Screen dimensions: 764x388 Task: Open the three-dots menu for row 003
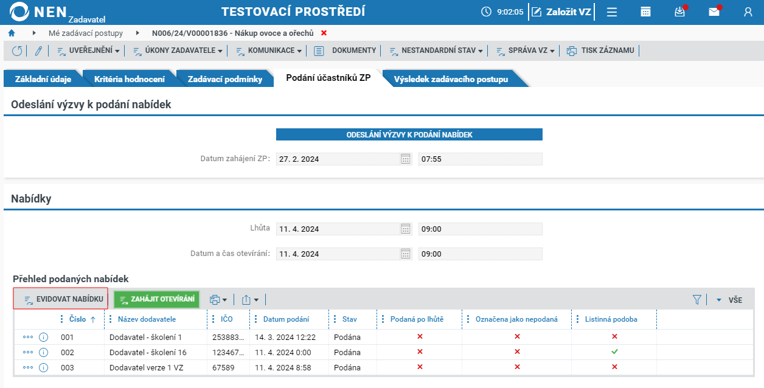[28, 367]
